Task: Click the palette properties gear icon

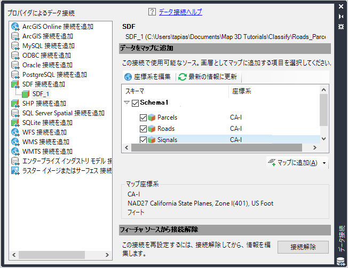Action: [x=341, y=27]
